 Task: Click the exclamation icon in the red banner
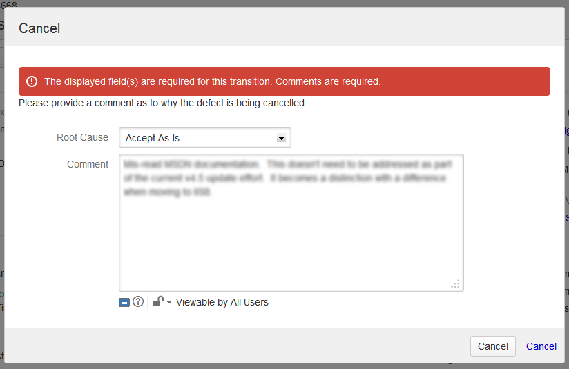click(x=32, y=81)
